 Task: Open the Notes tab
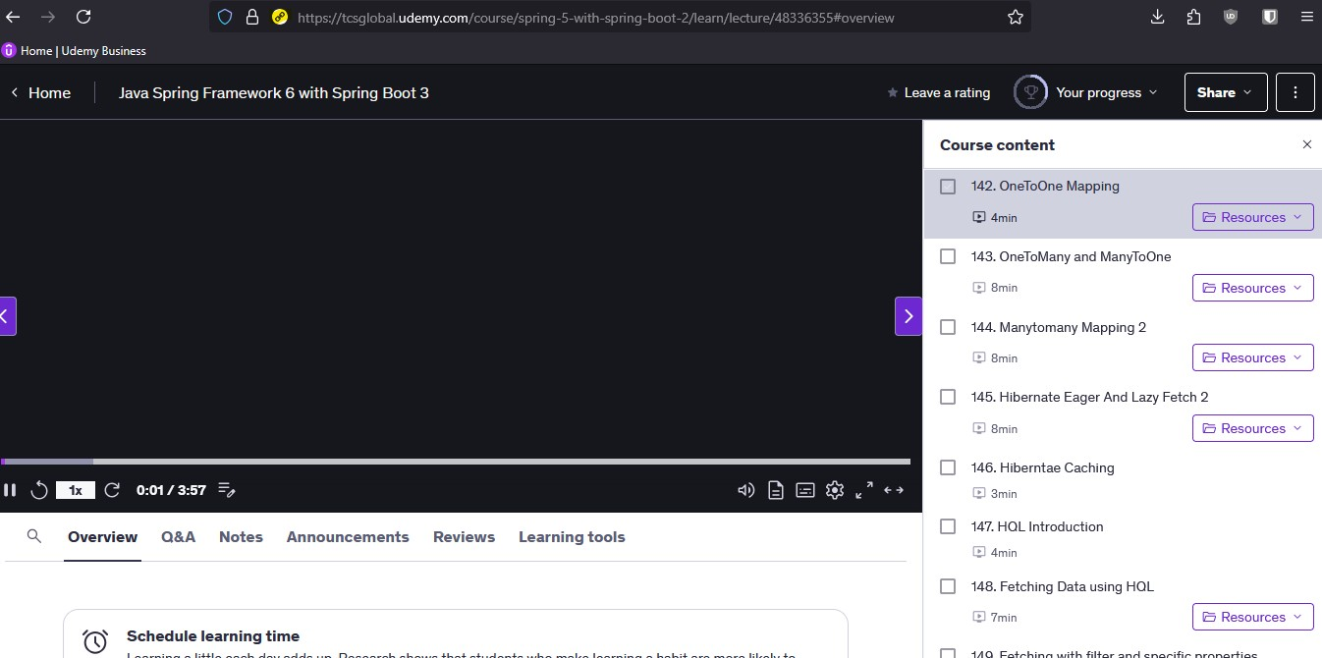[x=241, y=537]
